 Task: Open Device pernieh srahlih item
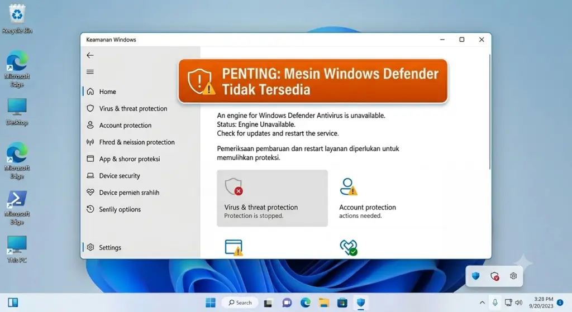(129, 193)
